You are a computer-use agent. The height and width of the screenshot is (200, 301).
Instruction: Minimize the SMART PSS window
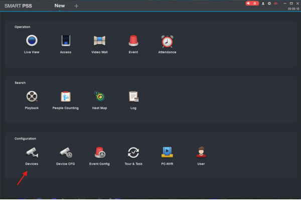point(285,3)
